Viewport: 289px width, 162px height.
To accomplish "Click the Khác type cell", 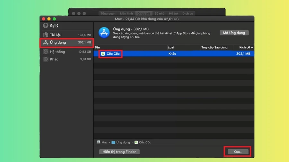I will (x=172, y=54).
